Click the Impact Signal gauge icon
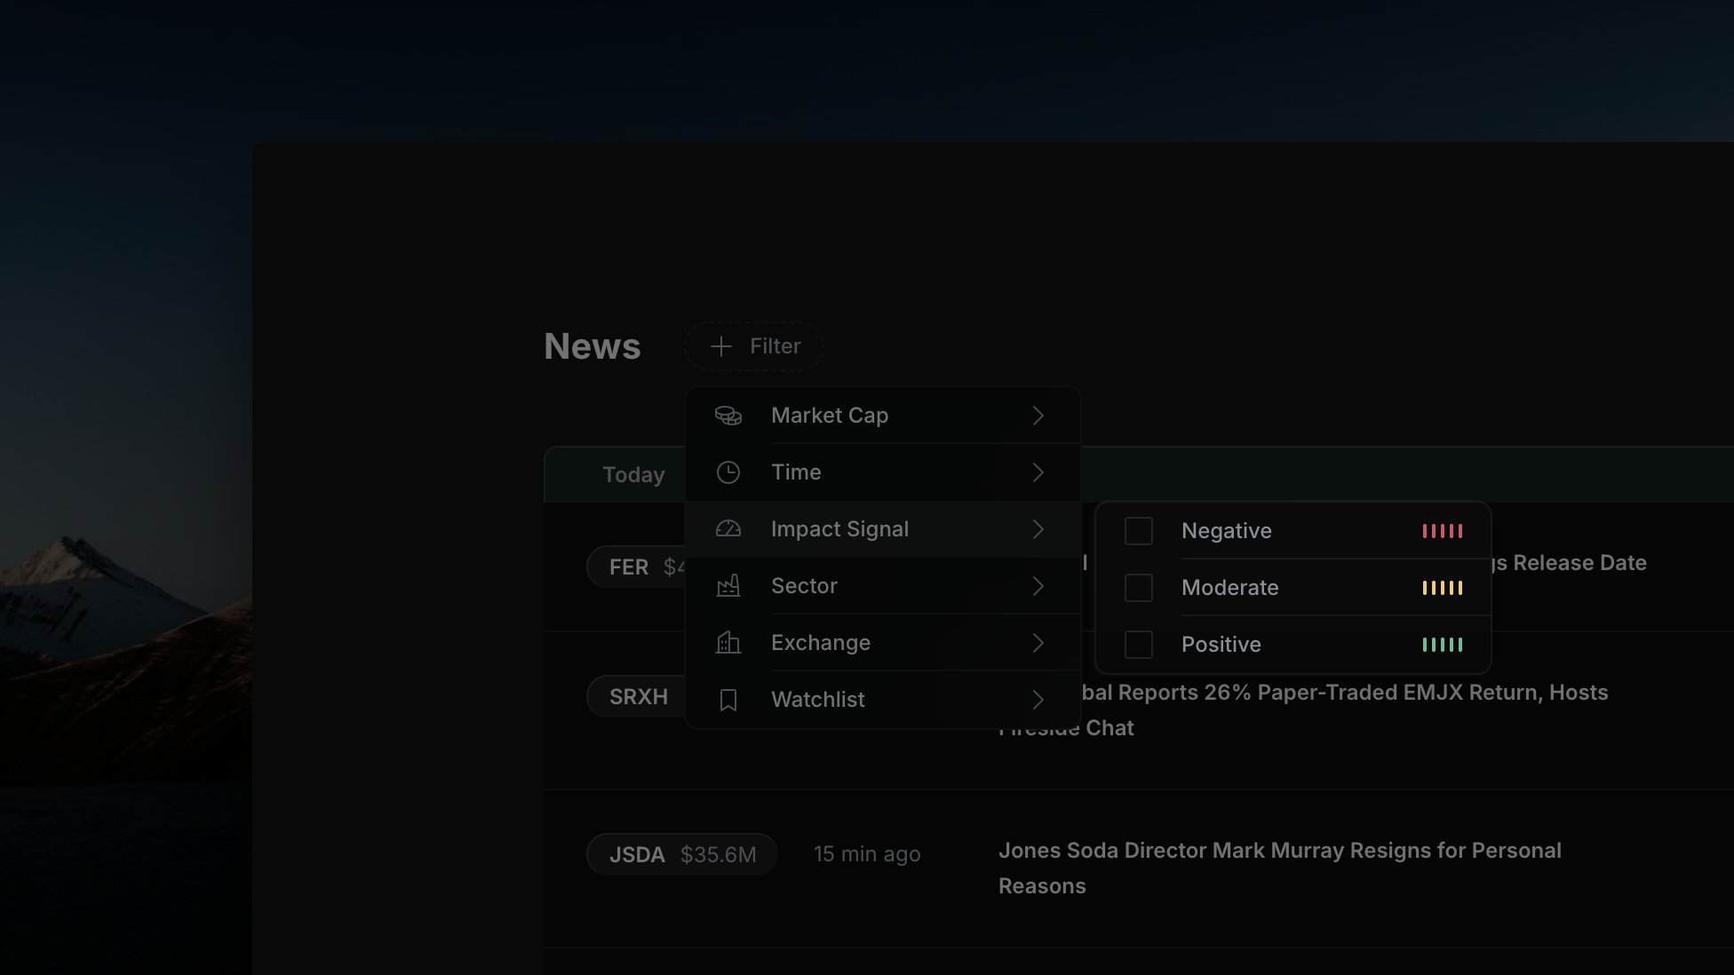This screenshot has width=1734, height=975. point(728,529)
